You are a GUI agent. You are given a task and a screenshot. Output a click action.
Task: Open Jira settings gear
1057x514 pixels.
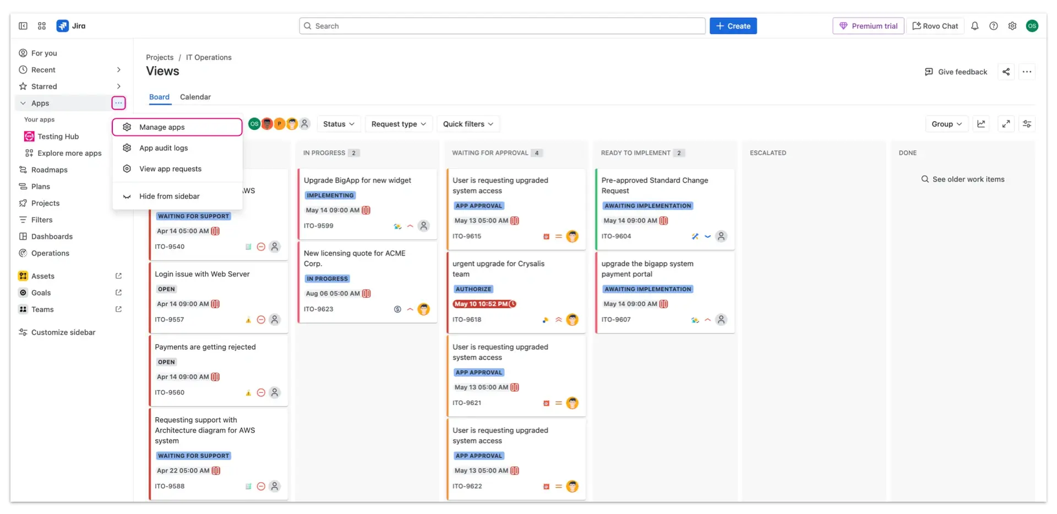pos(1012,26)
